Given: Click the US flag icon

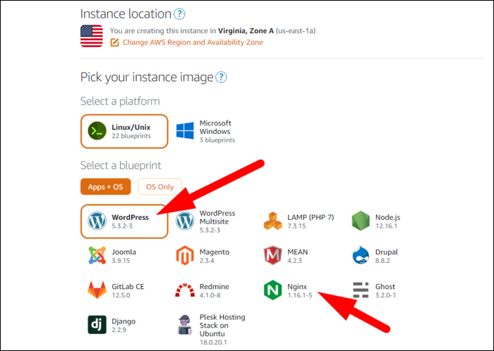Looking at the screenshot, I should coord(92,36).
